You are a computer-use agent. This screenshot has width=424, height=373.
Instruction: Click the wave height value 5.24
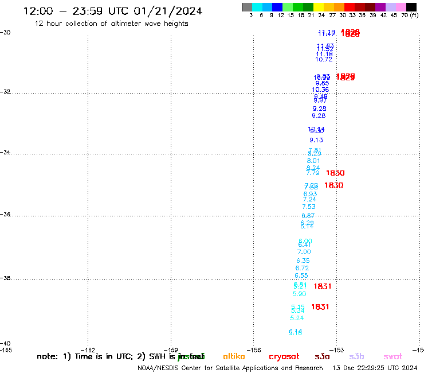pos(297,318)
